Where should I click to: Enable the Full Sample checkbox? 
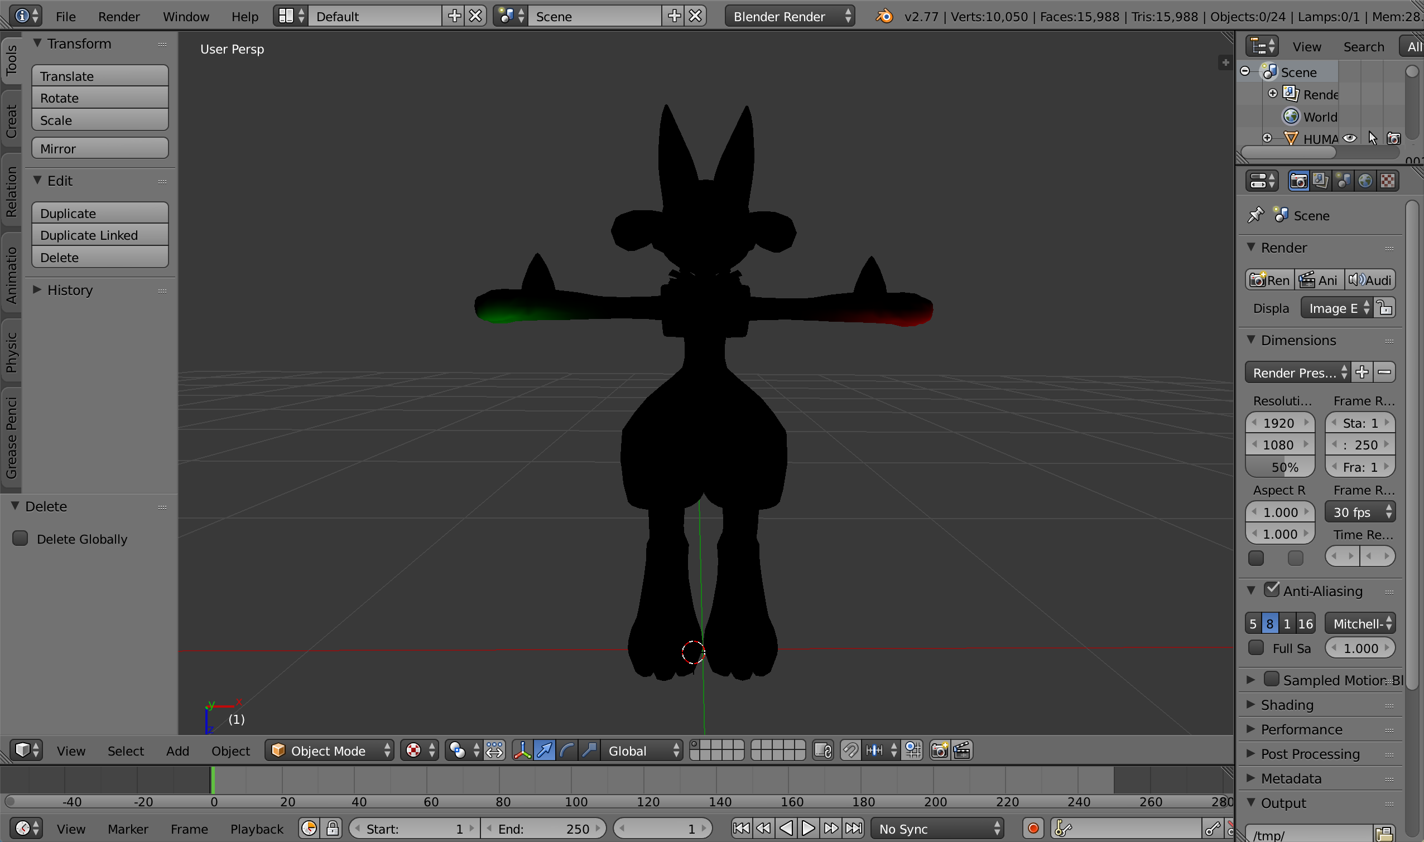pyautogui.click(x=1256, y=647)
